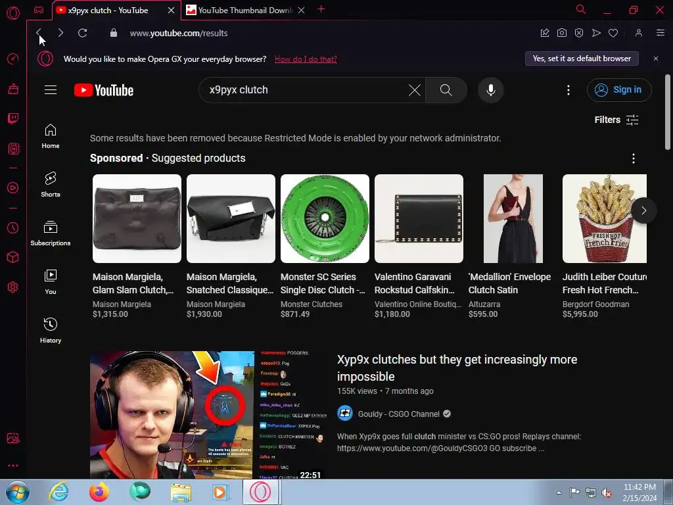This screenshot has height=505, width=673.
Task: Select Subscriptions in YouTube sidebar
Action: [x=51, y=233]
